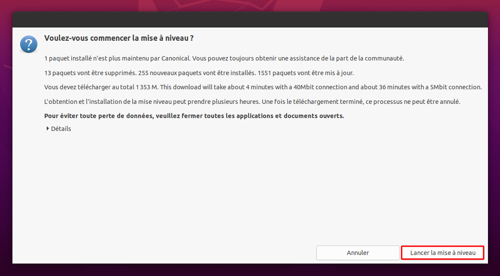Click the bold warning Pour éviter toute perte de données
This screenshot has height=276, width=500.
[194, 116]
